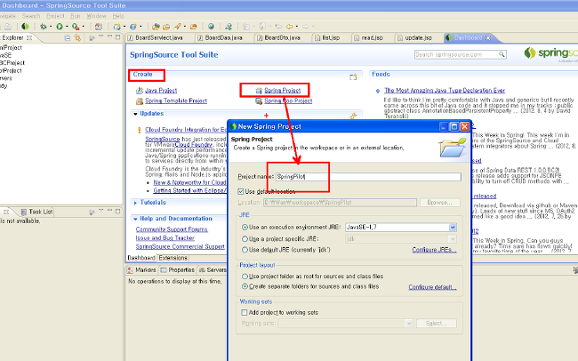
Task: Click the Open Task folder icon
Action: [x=166, y=27]
